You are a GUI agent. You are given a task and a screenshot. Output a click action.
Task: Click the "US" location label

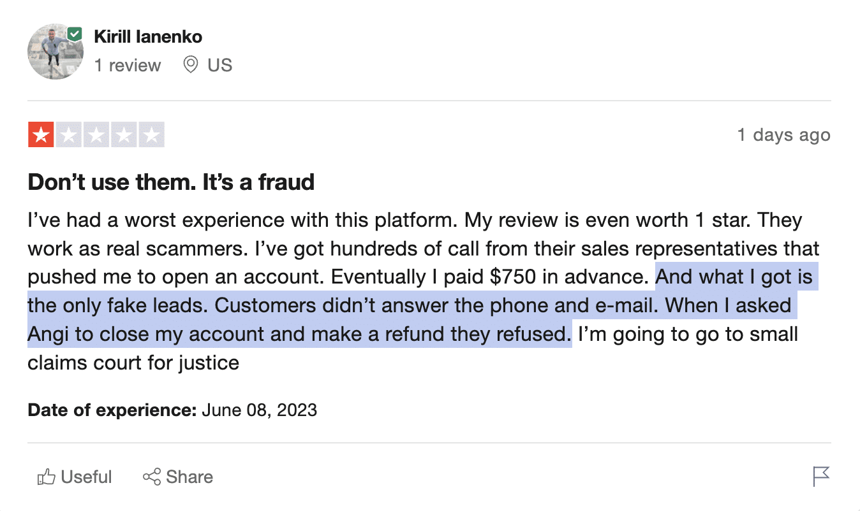tap(220, 65)
